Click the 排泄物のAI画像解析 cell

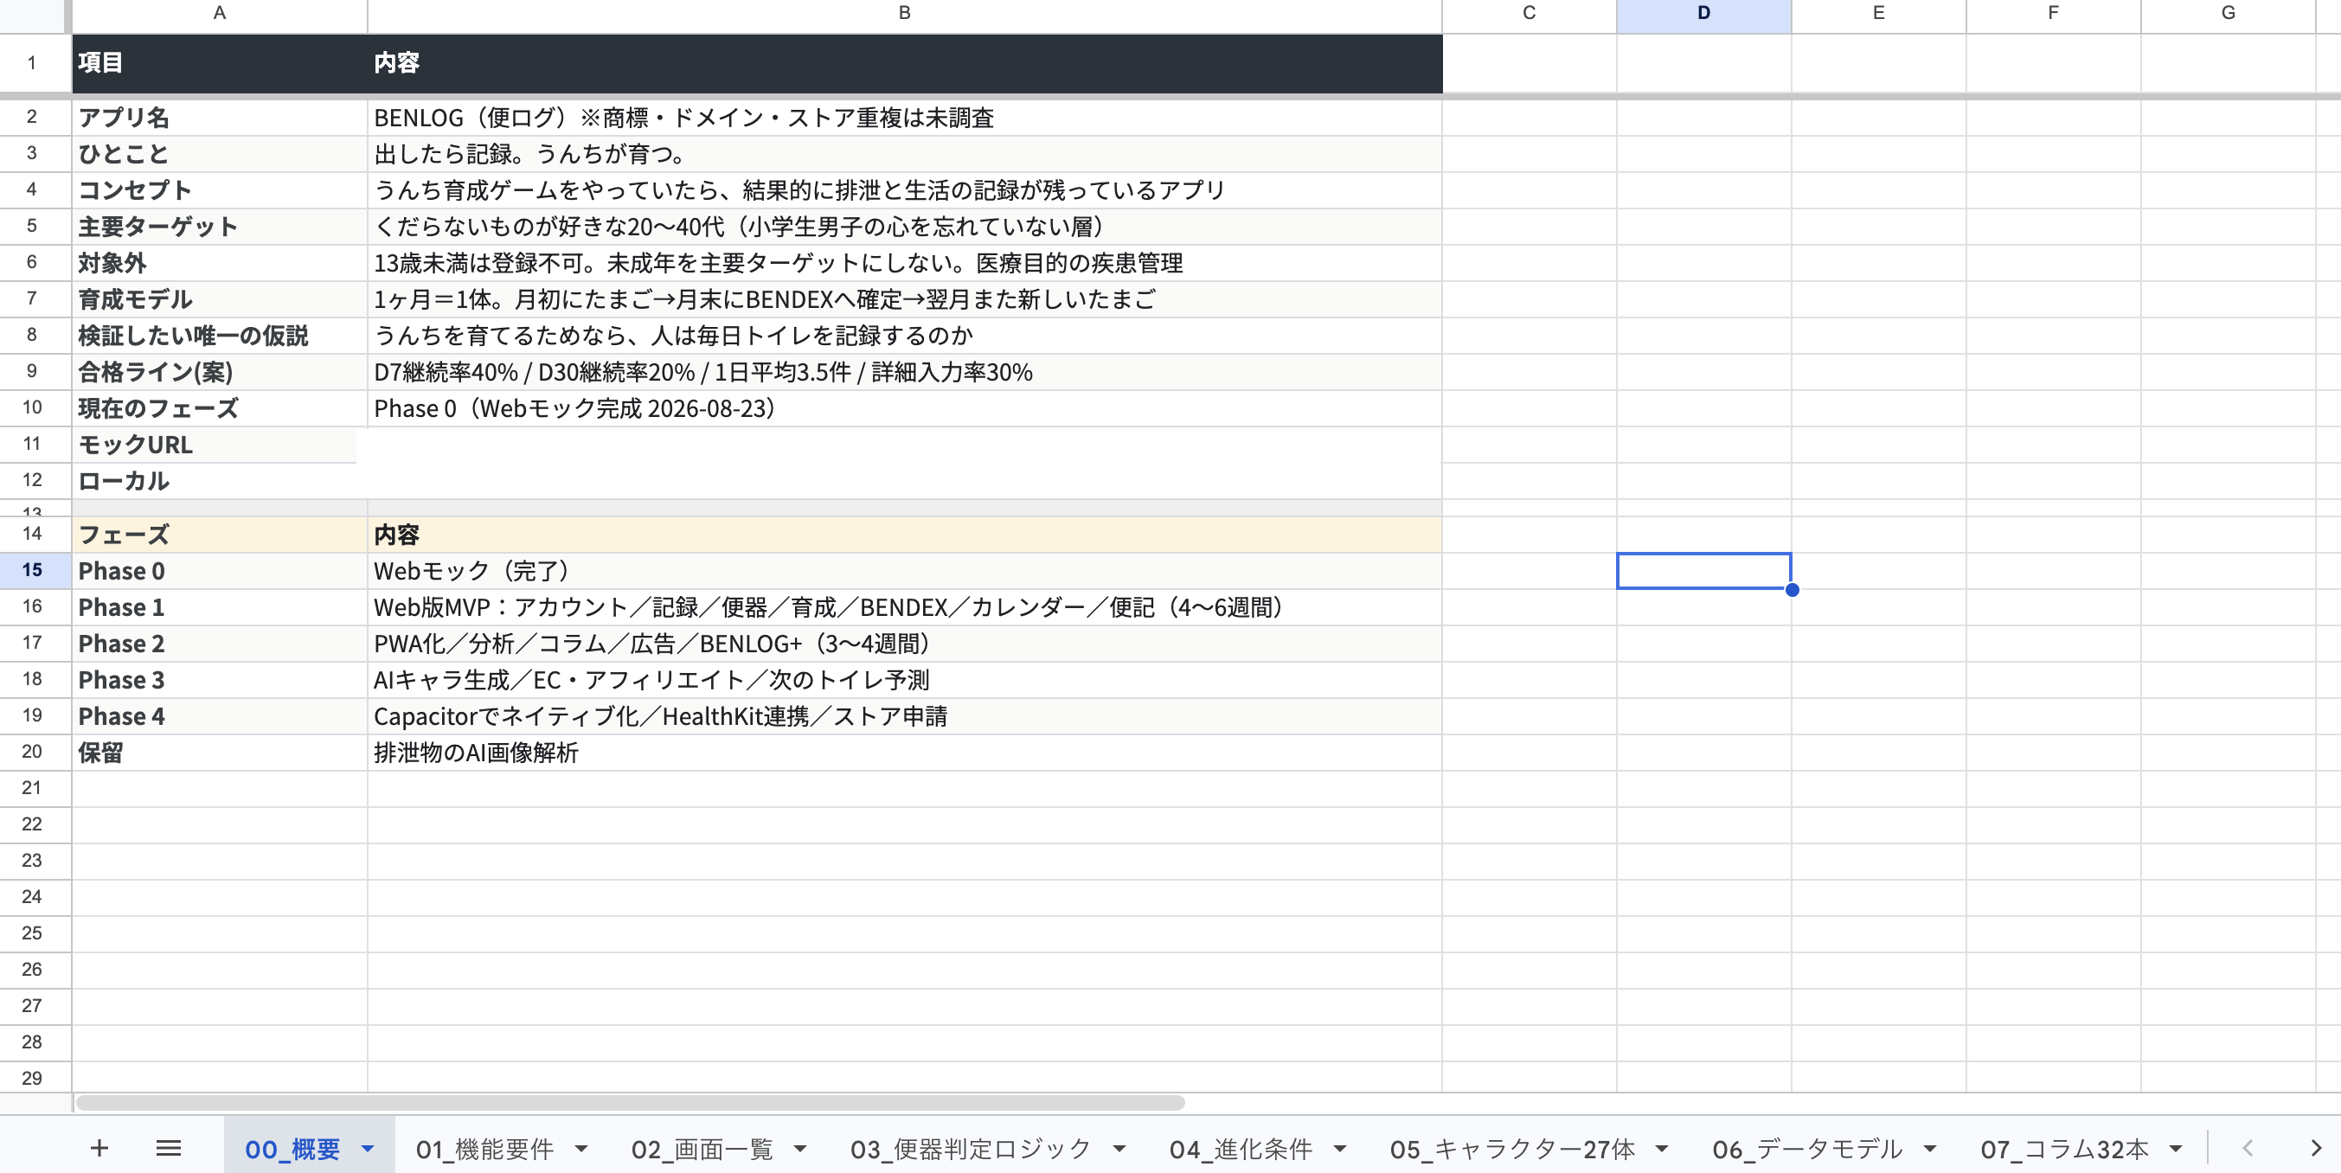[904, 753]
